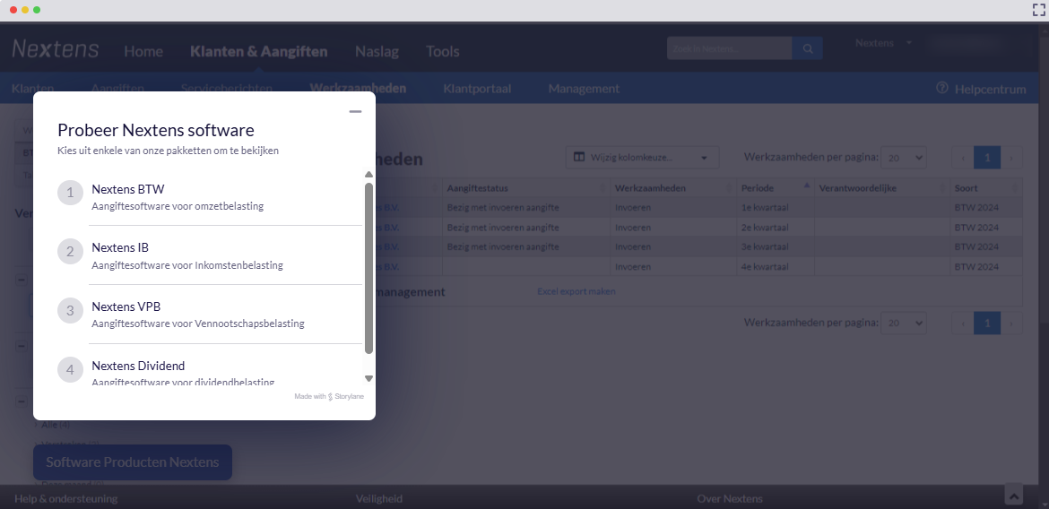This screenshot has width=1049, height=509.
Task: Click Help & ondersteuning footer heading
Action: 65,498
